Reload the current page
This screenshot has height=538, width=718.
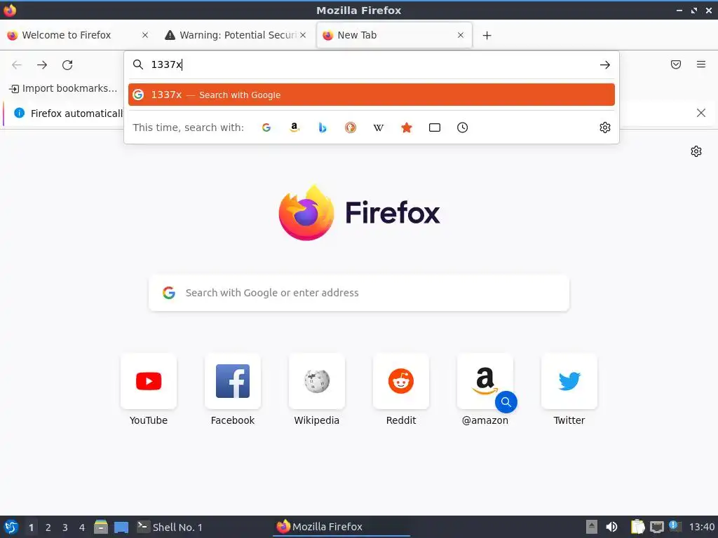[67, 65]
